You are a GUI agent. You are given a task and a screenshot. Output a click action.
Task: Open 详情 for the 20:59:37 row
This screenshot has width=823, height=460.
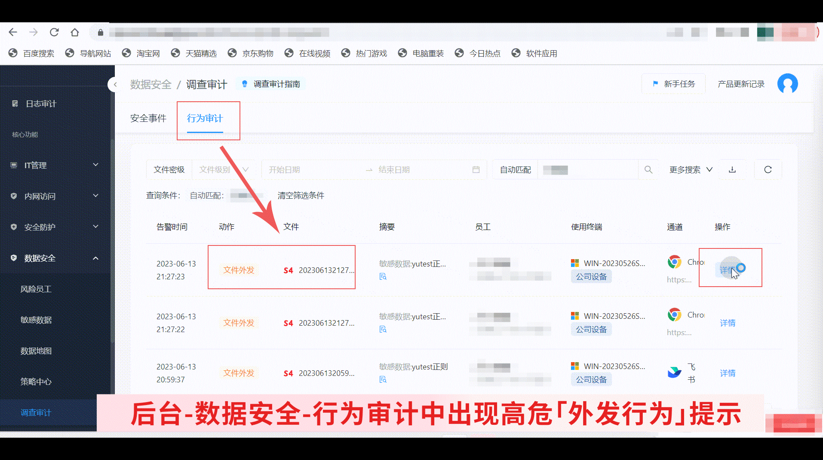tap(728, 373)
